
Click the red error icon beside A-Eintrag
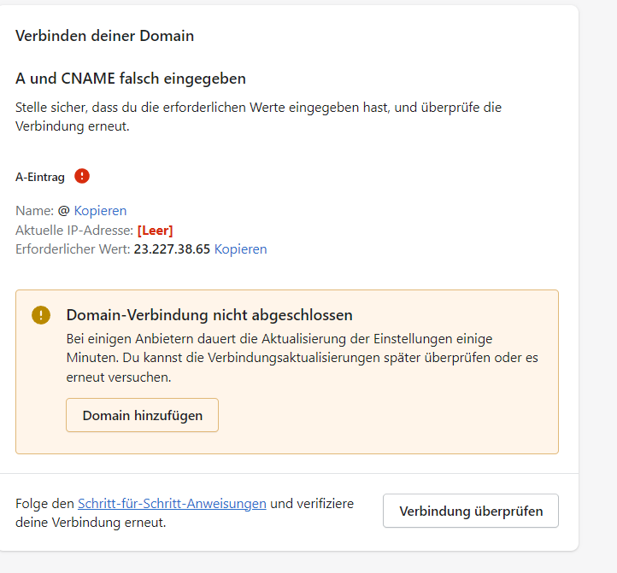point(82,176)
